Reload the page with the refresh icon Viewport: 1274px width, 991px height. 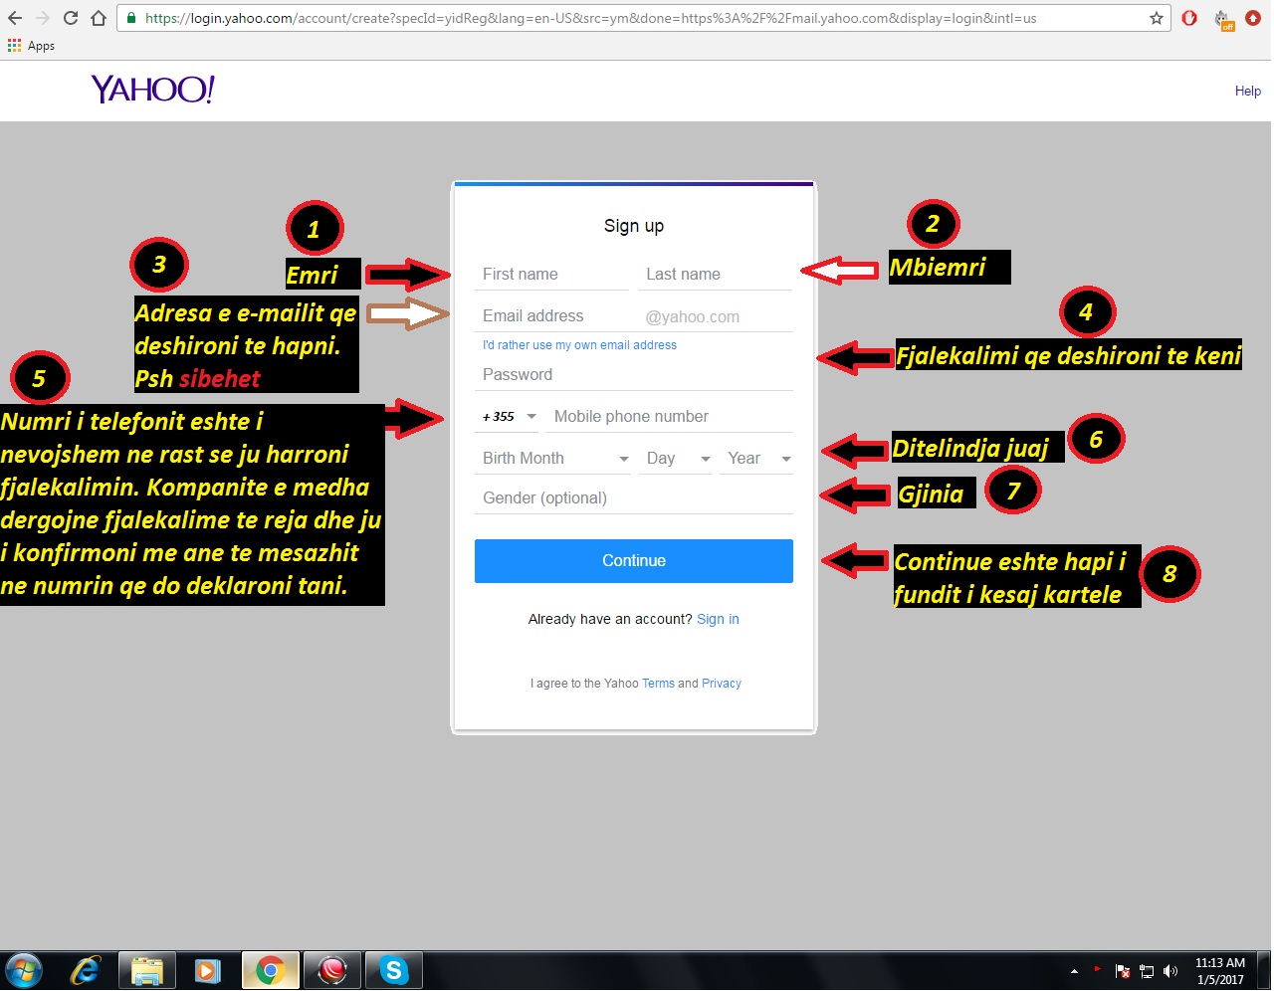click(x=71, y=18)
